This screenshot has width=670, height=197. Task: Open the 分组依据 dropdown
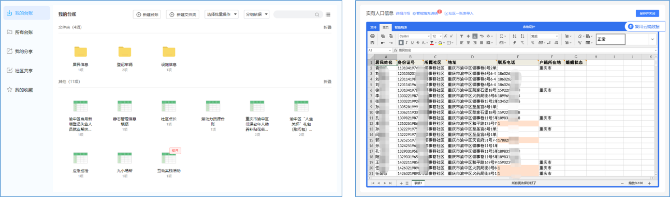point(256,14)
